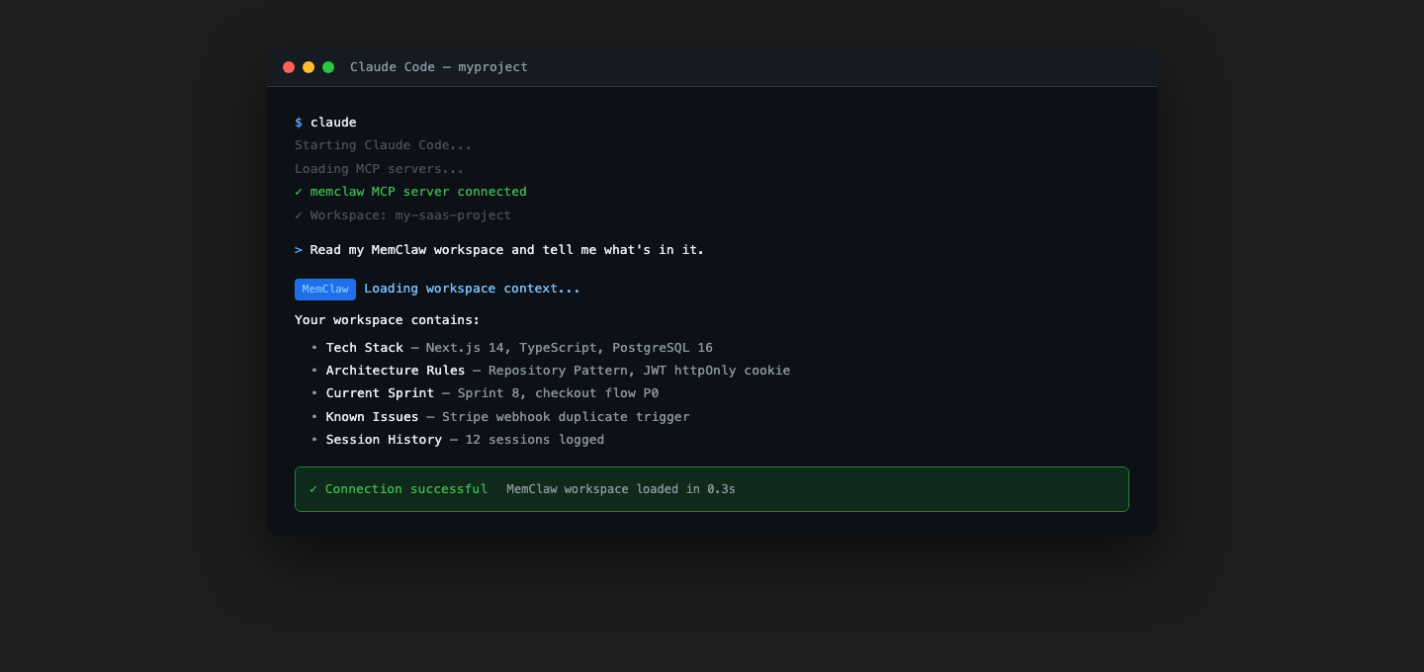
Task: Toggle the green window control button
Action: (328, 67)
